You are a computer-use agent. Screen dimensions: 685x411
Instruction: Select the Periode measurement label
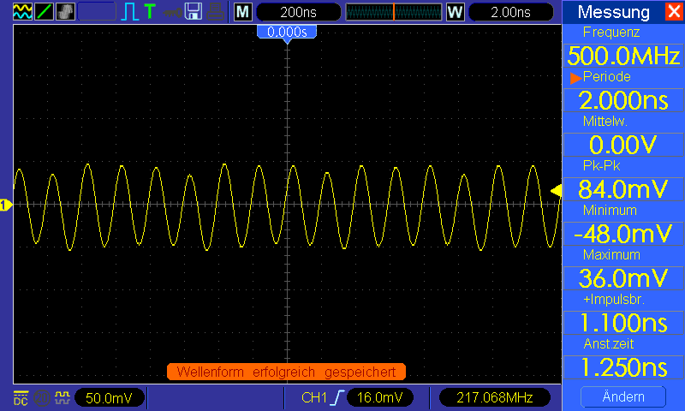coord(607,77)
